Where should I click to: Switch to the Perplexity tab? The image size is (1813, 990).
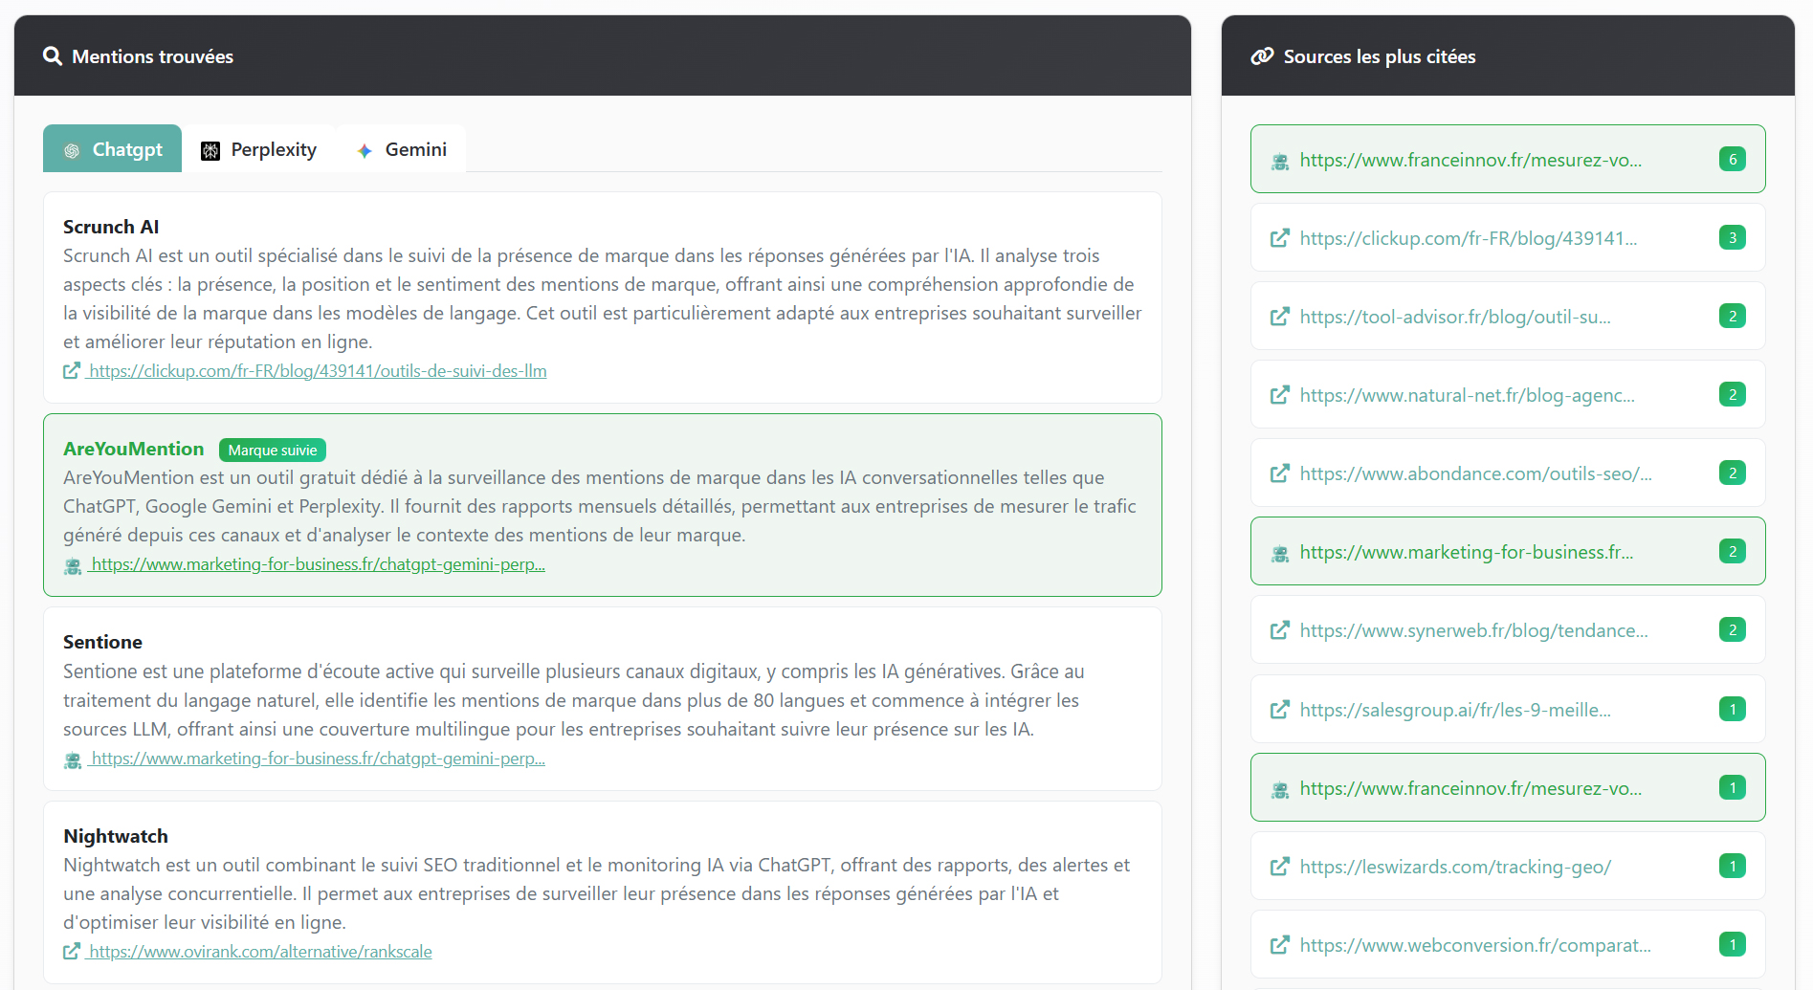pyautogui.click(x=259, y=149)
